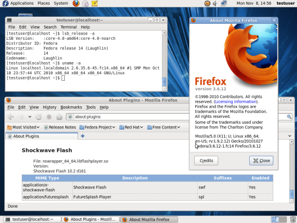Click the swf suffix cell

coord(223,187)
